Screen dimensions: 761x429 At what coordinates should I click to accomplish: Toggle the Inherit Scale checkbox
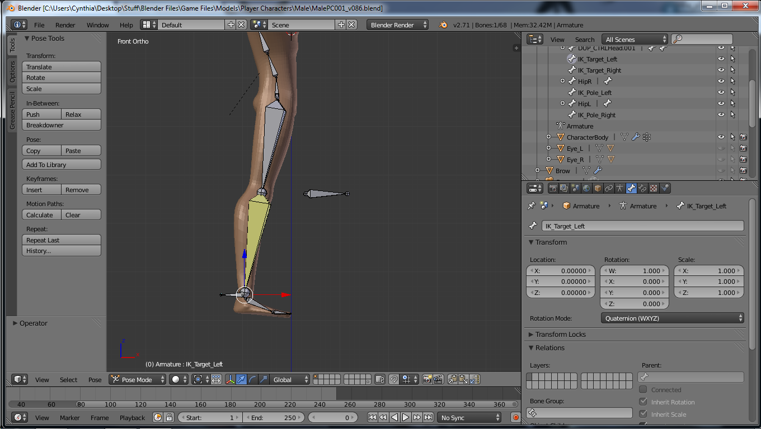coord(643,414)
